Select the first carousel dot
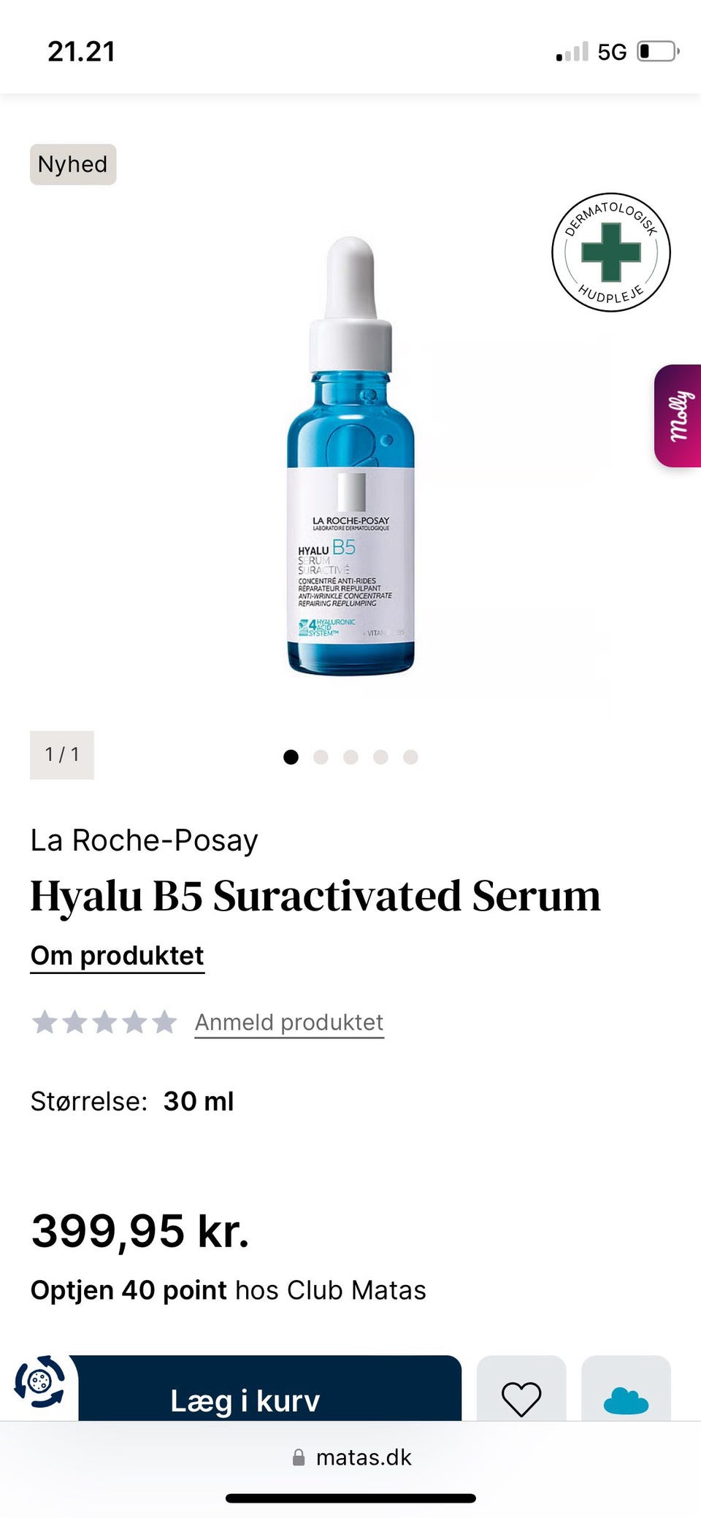 pyautogui.click(x=291, y=757)
